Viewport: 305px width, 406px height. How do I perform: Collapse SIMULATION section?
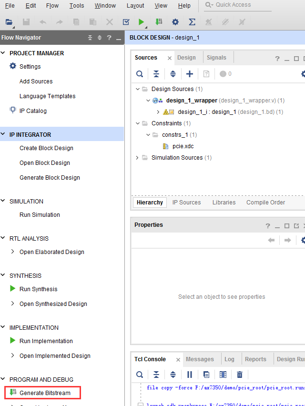tap(3, 201)
